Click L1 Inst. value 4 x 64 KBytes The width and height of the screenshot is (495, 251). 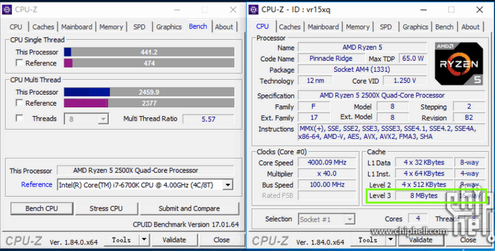click(424, 173)
